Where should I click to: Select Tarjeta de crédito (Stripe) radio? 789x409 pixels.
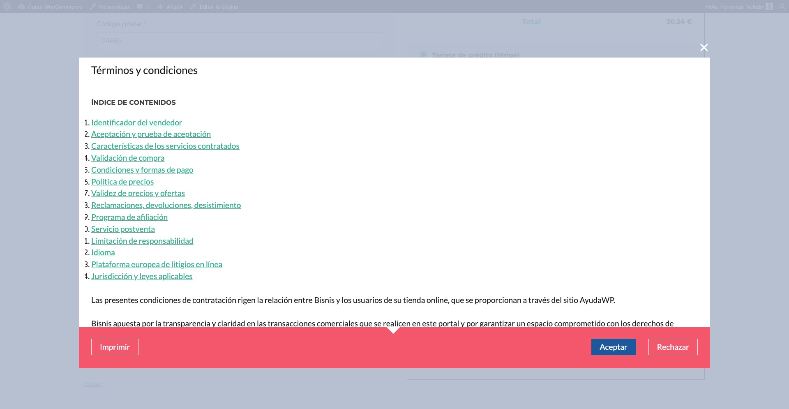coord(423,55)
